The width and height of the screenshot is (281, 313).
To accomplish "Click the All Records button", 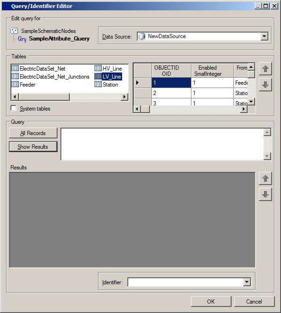I will coord(33,133).
